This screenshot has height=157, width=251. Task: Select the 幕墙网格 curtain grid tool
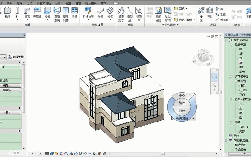pyautogui.click(x=66, y=14)
